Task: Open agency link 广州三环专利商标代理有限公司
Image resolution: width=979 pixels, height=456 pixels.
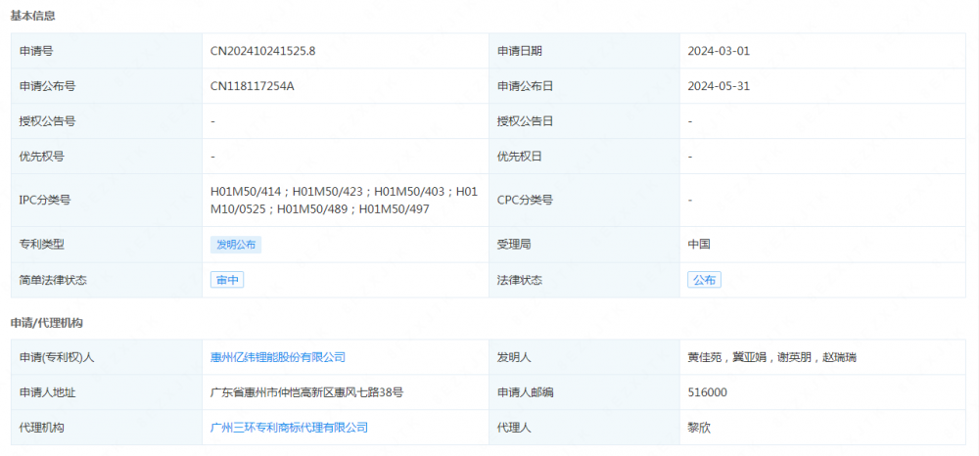Action: point(289,428)
